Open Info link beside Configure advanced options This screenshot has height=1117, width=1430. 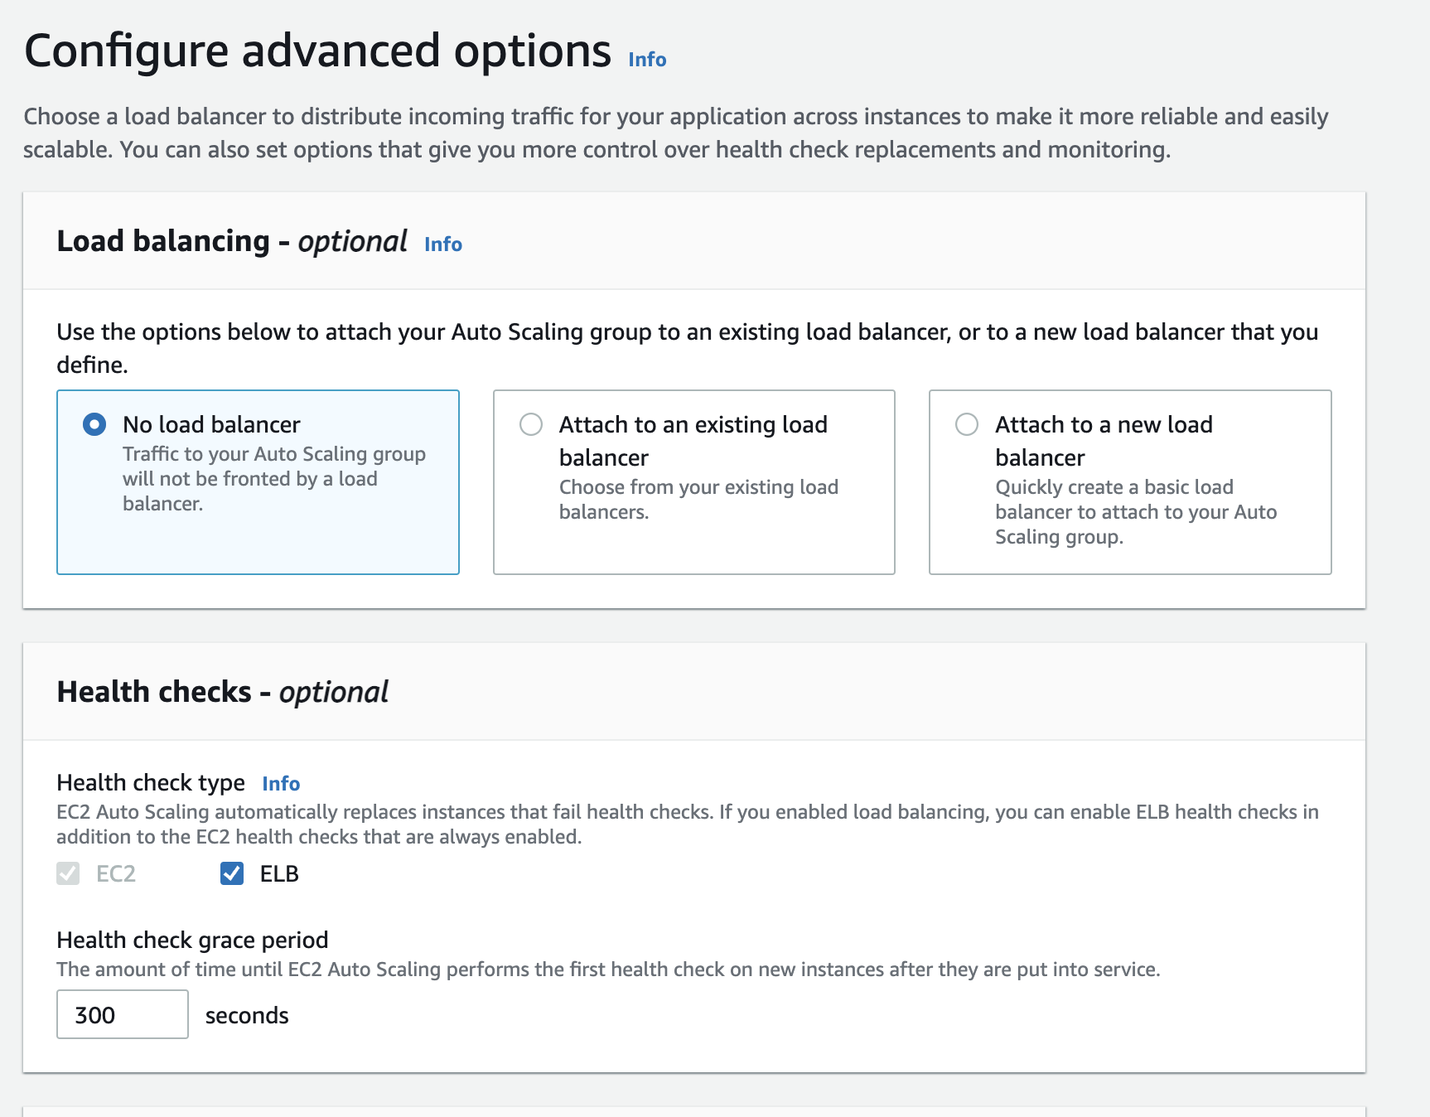(646, 60)
